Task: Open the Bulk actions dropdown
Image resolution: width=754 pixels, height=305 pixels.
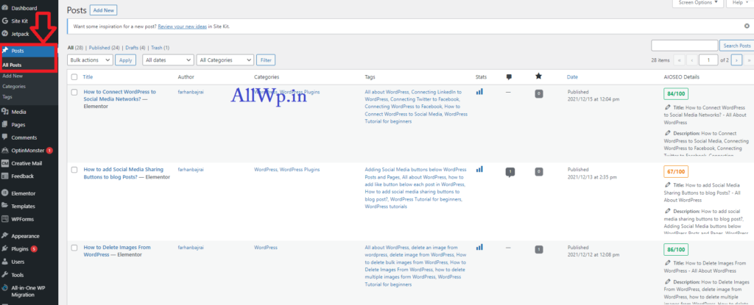Action: pyautogui.click(x=91, y=60)
